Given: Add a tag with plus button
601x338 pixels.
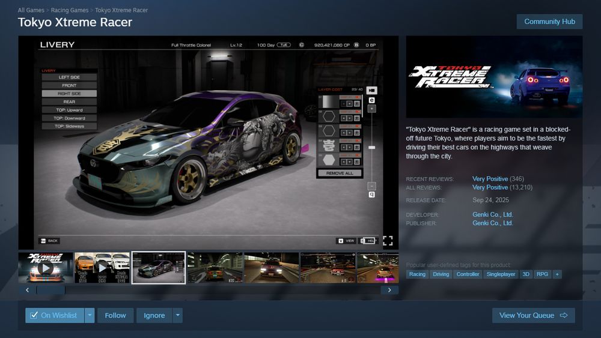Looking at the screenshot, I should coord(557,274).
